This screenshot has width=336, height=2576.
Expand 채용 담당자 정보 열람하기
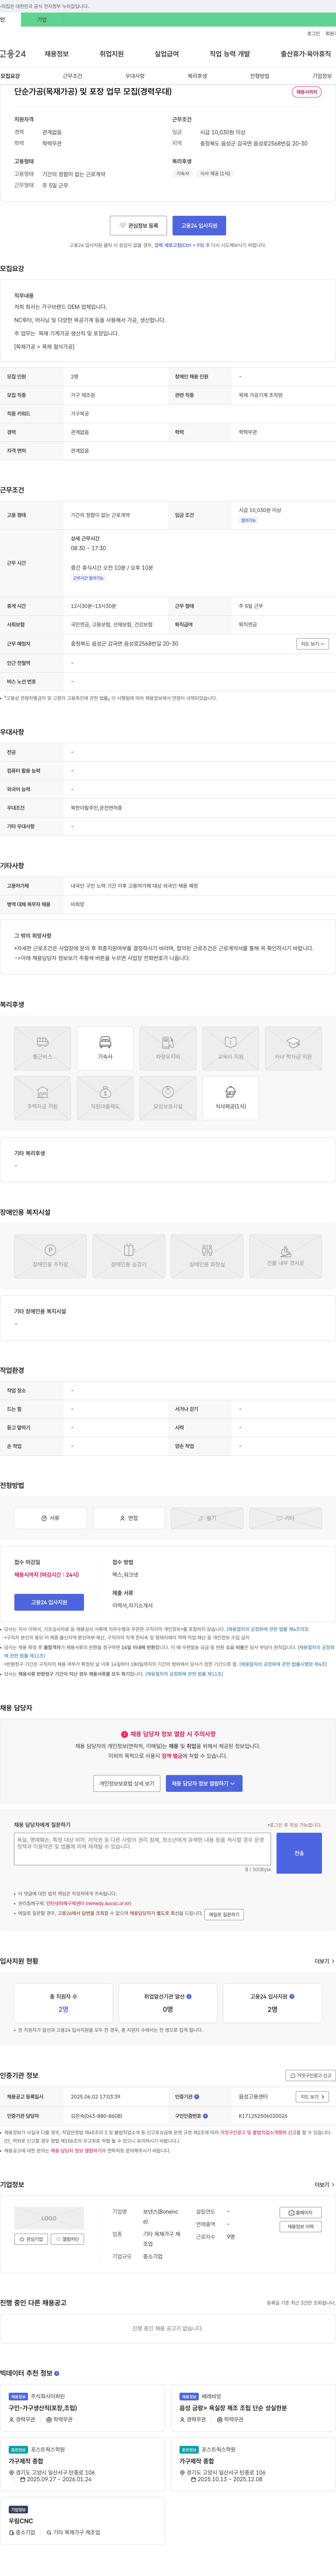pyautogui.click(x=204, y=1783)
